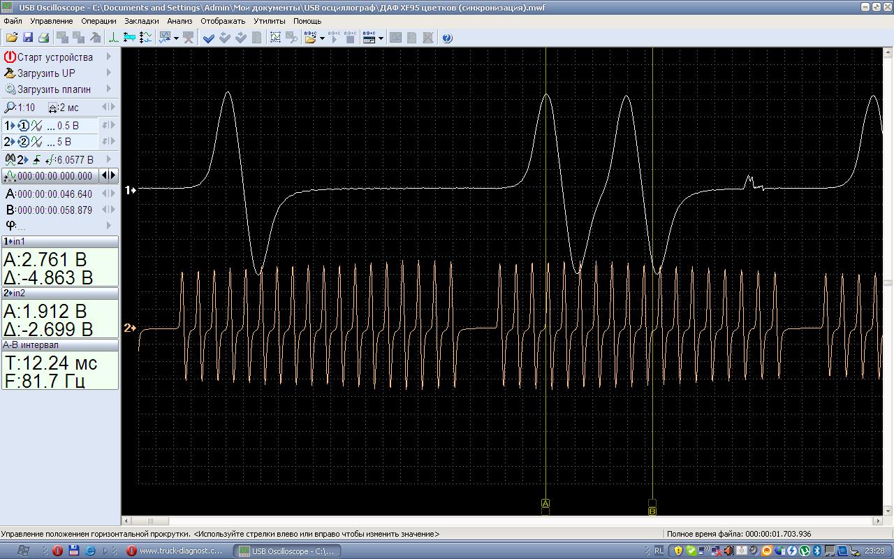Click the A:B+C folder load icon
894x559 pixels.
click(311, 38)
